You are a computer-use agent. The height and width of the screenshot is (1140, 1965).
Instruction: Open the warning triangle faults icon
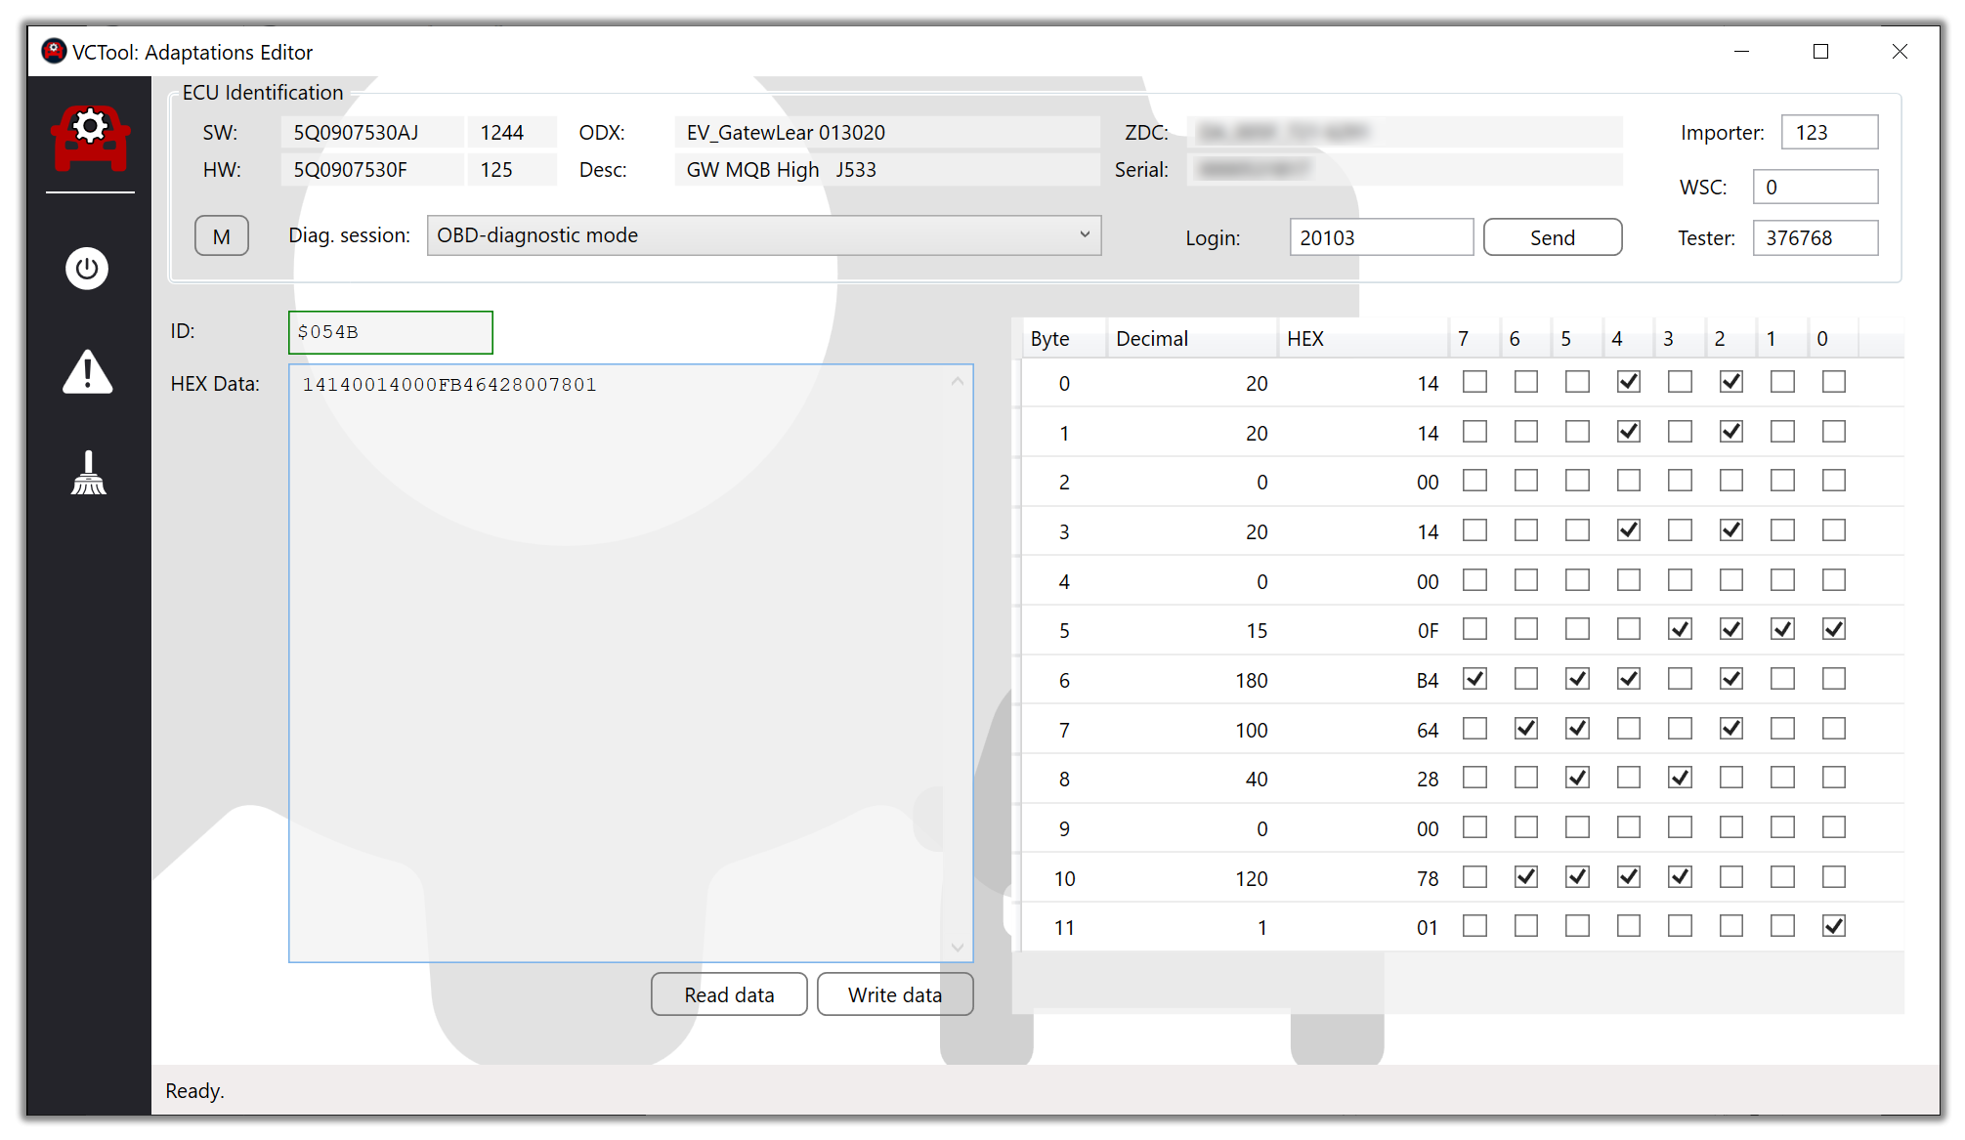point(88,372)
